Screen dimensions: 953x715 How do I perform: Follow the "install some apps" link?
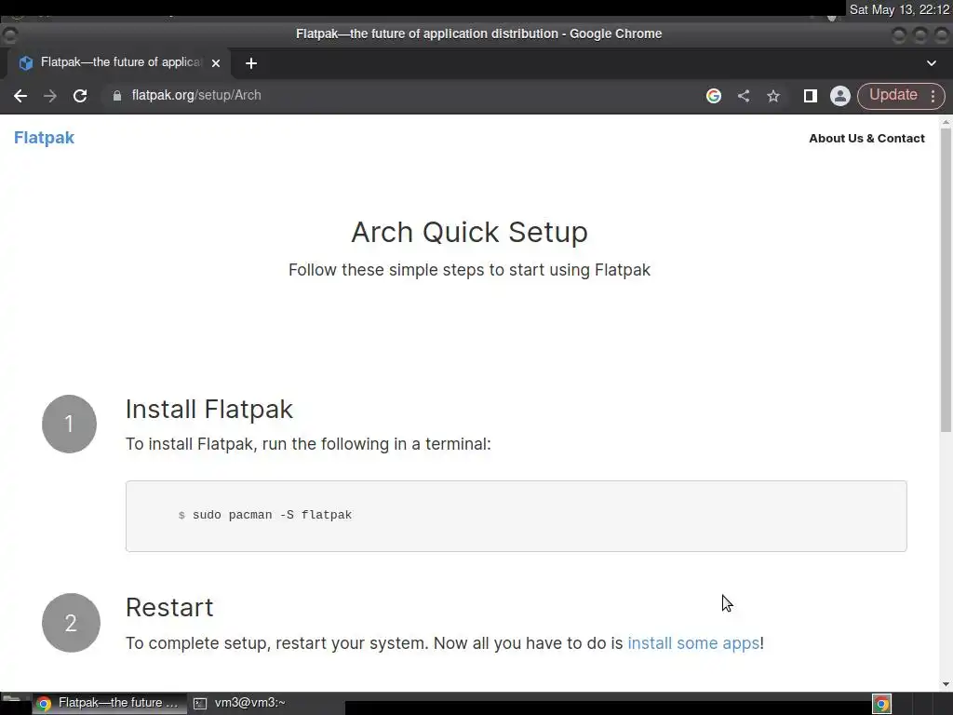tap(693, 643)
